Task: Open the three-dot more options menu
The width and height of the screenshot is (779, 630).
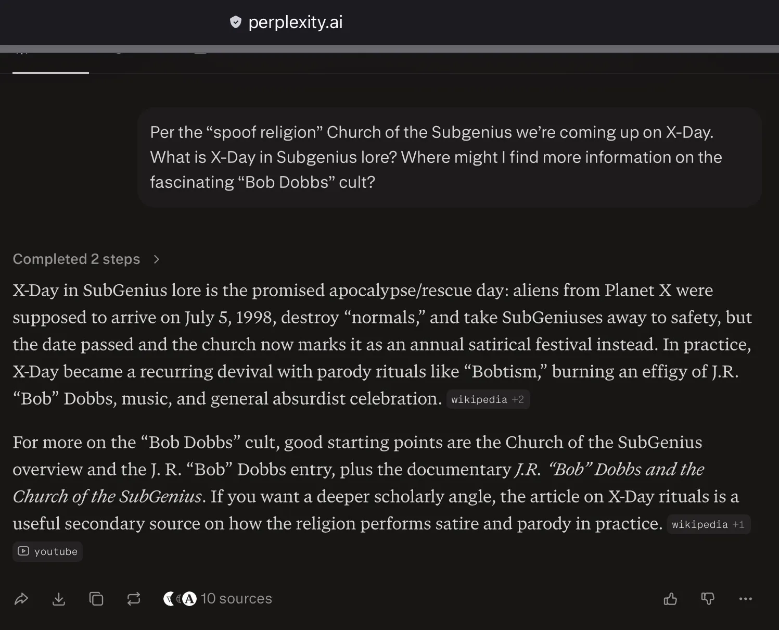Action: (x=745, y=599)
